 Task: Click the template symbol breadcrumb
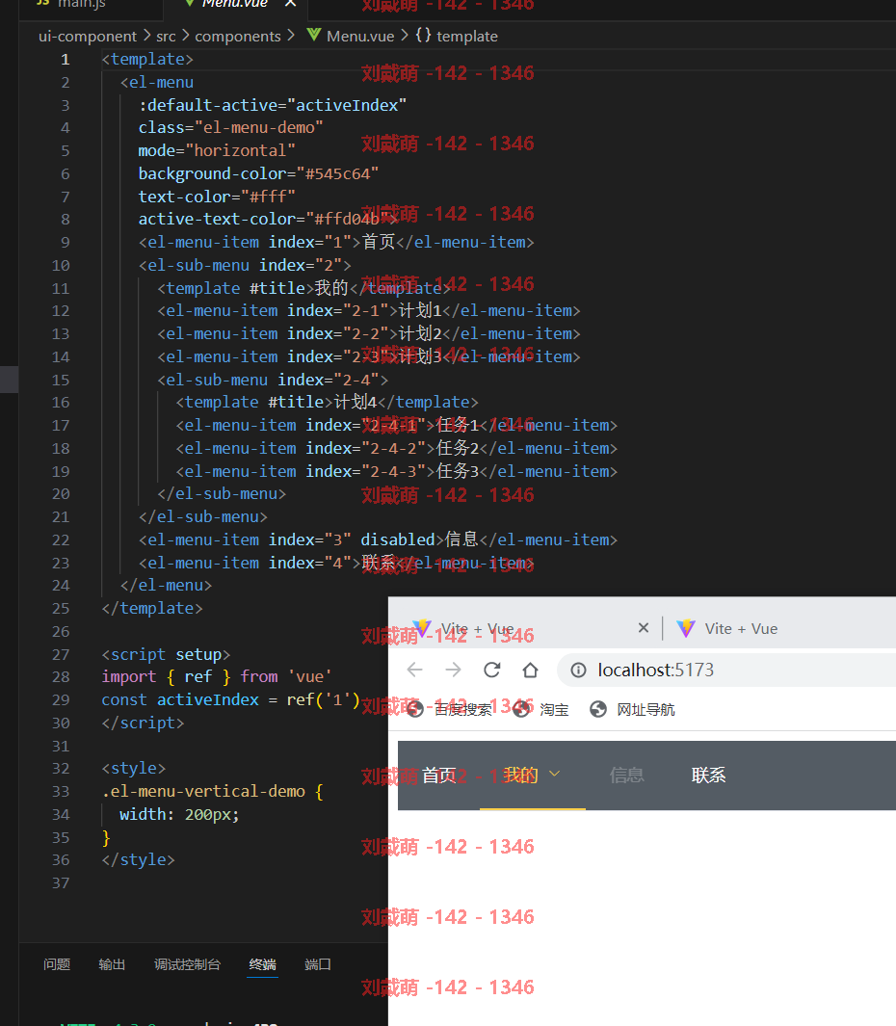(467, 37)
